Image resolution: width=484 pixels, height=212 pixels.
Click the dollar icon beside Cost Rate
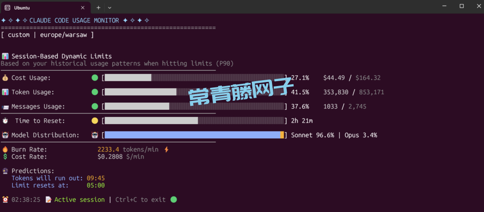5,157
